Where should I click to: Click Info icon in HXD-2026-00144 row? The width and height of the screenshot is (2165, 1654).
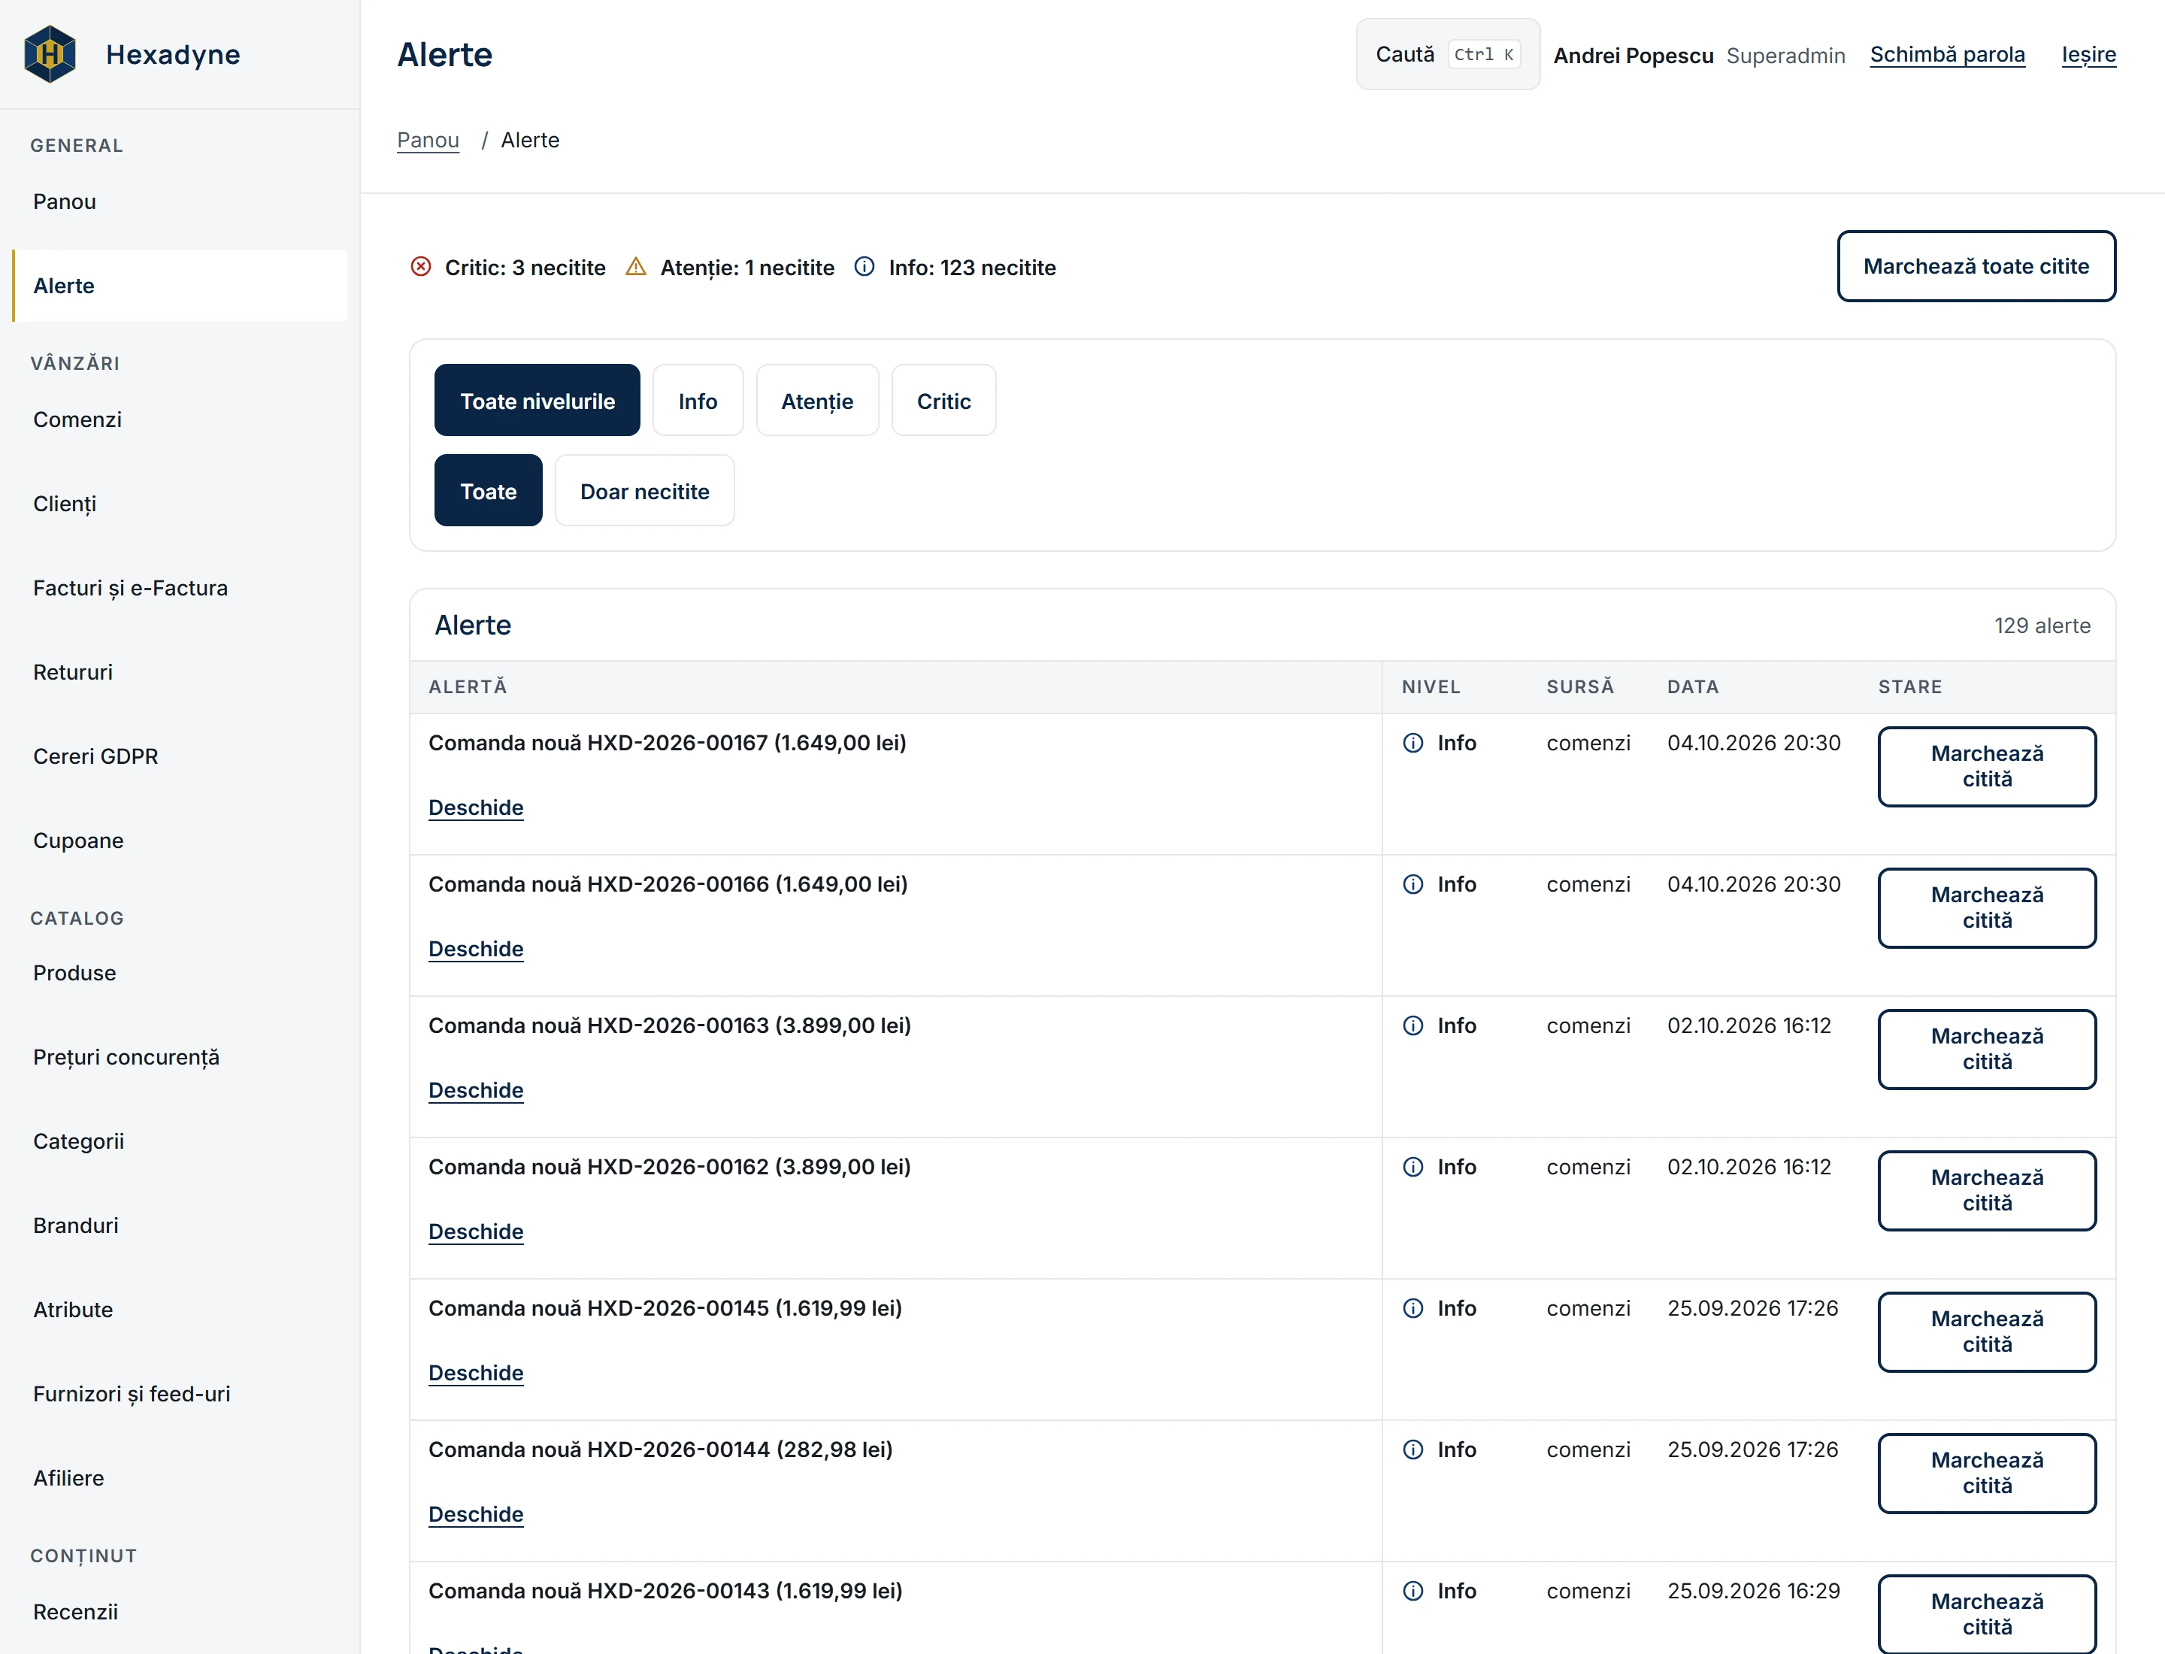pyautogui.click(x=1413, y=1450)
